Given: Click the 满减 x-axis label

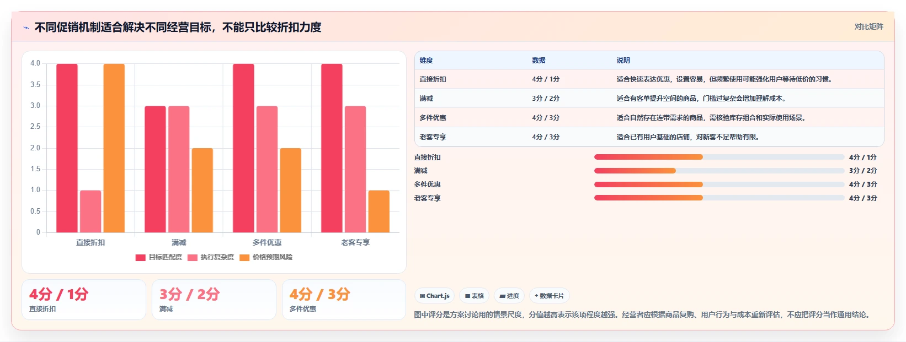Looking at the screenshot, I should (x=179, y=242).
